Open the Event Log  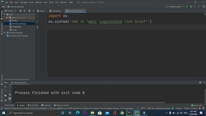(x=196, y=105)
